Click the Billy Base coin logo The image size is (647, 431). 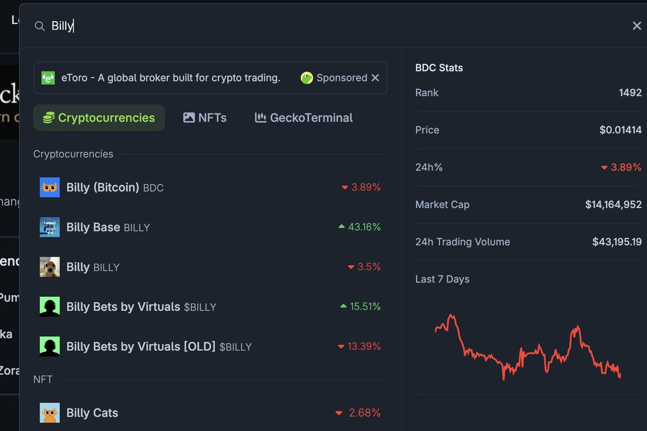(x=50, y=227)
